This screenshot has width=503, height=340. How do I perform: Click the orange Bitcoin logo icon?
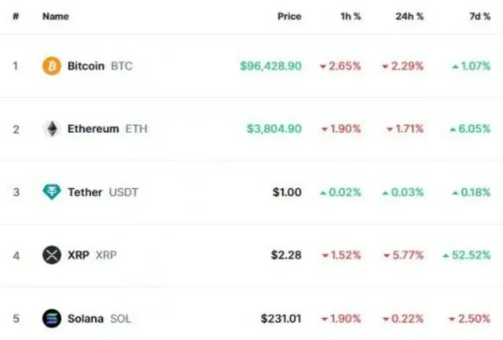click(x=52, y=66)
